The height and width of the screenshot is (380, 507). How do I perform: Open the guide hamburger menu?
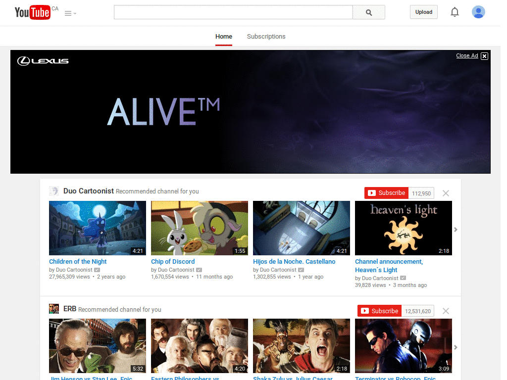(x=70, y=13)
